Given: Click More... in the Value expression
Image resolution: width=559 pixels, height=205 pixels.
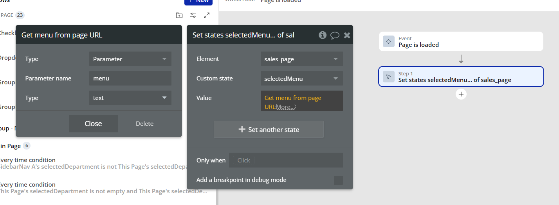Looking at the screenshot, I should click(x=285, y=107).
